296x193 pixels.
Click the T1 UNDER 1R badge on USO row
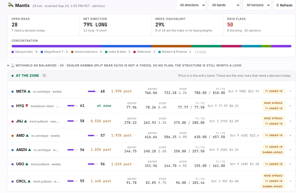point(274,164)
